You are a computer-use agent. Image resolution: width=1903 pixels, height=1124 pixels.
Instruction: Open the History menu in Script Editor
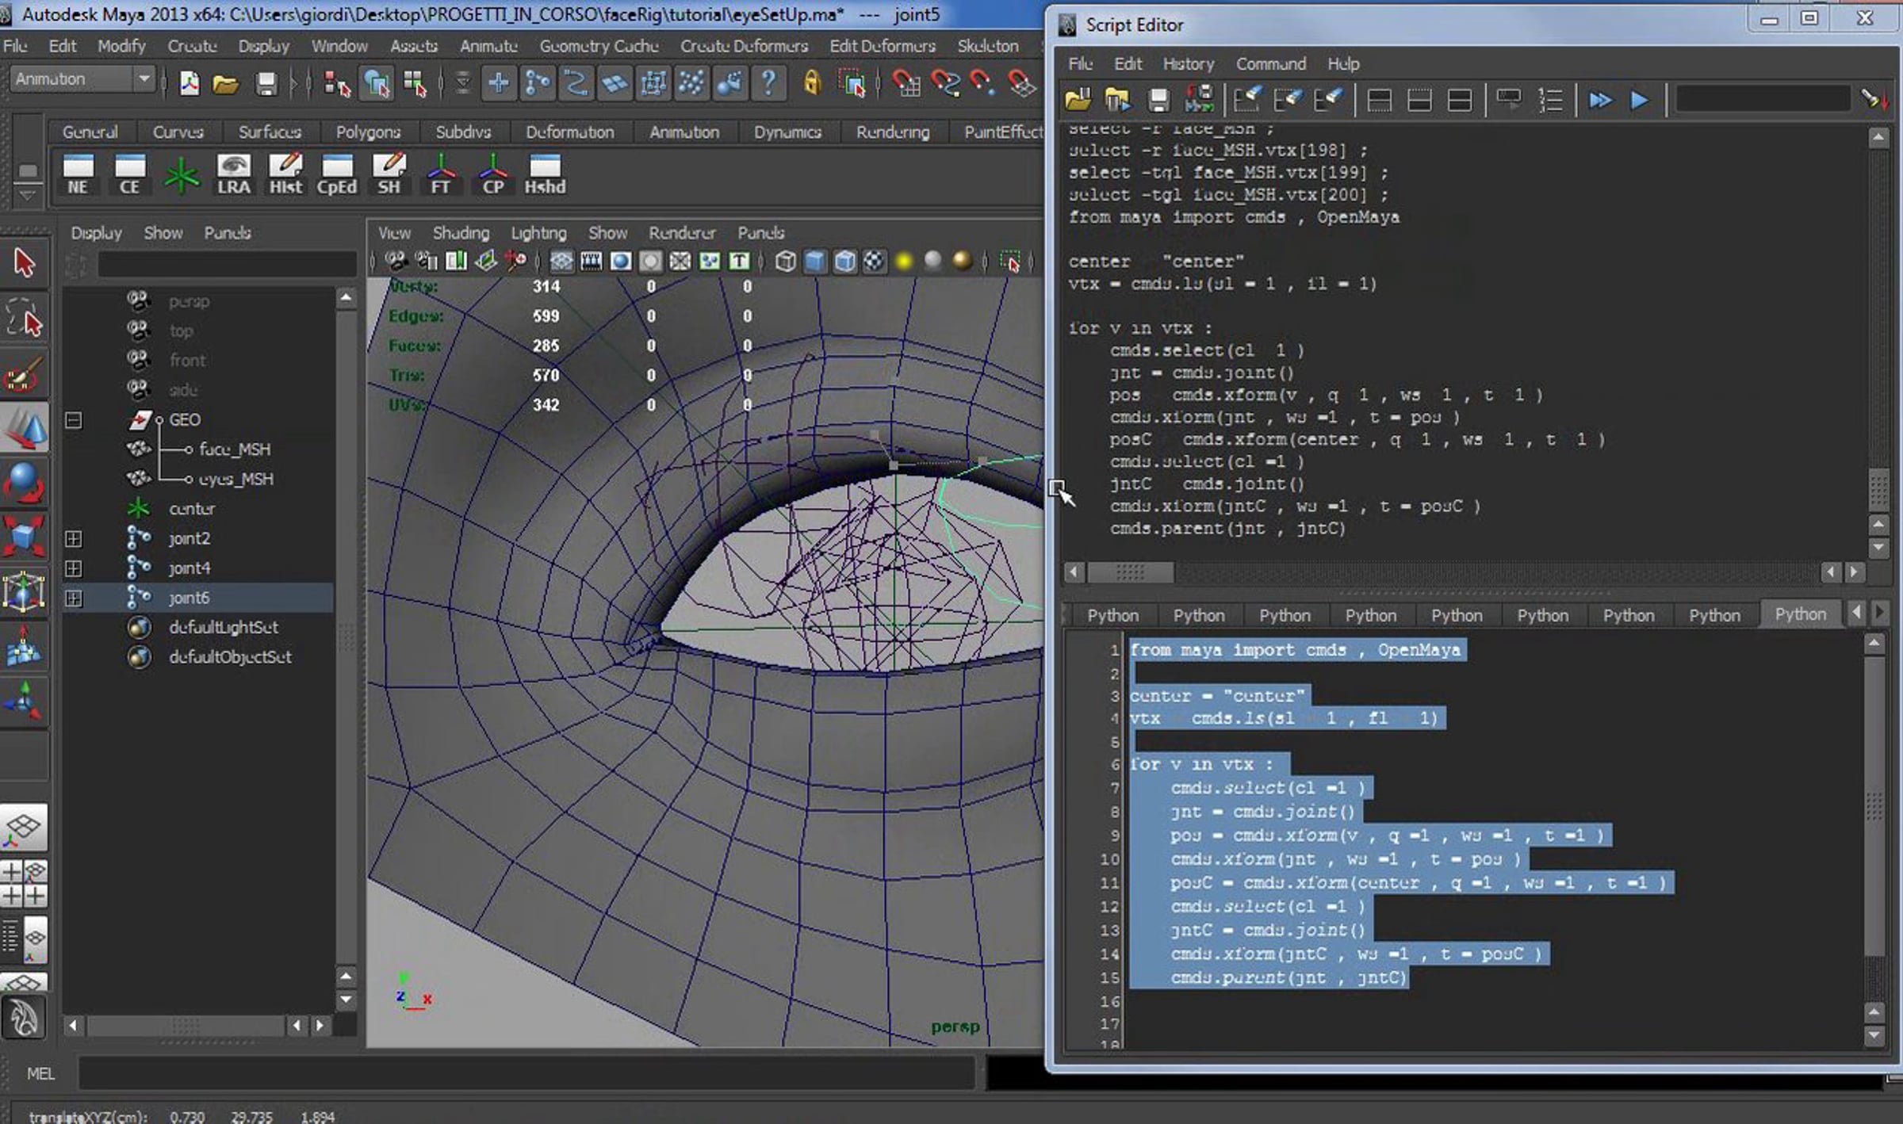tap(1188, 63)
